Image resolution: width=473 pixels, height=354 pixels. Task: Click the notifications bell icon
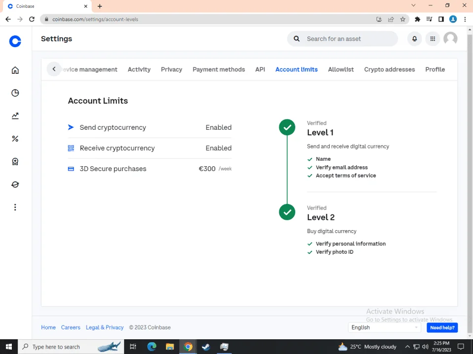[414, 39]
